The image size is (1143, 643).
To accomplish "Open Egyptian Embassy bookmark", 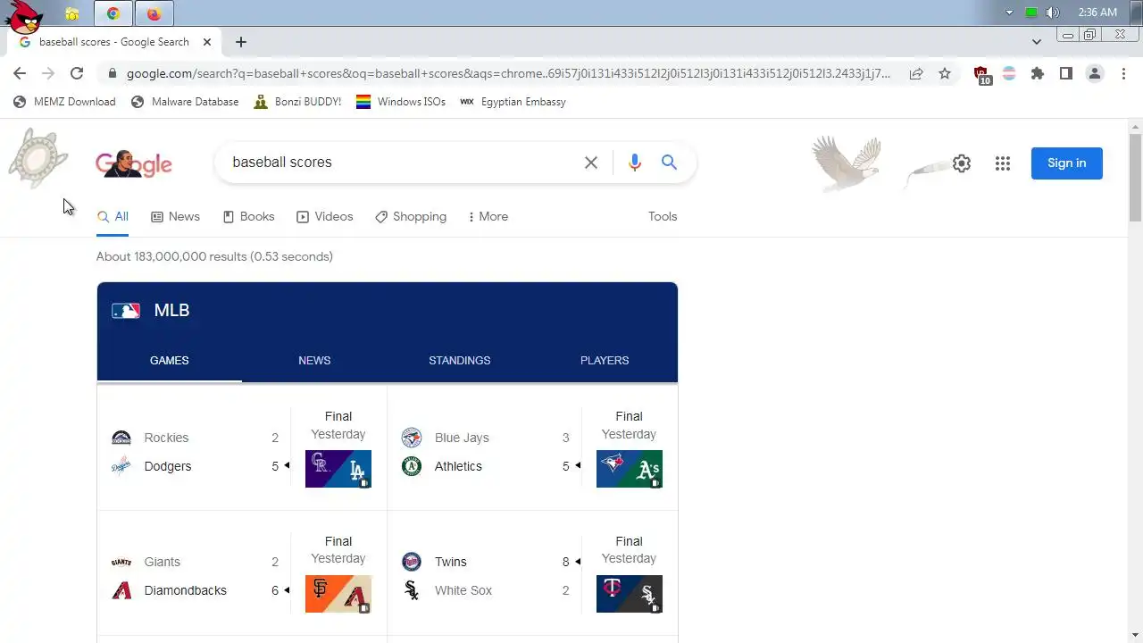I will [513, 102].
